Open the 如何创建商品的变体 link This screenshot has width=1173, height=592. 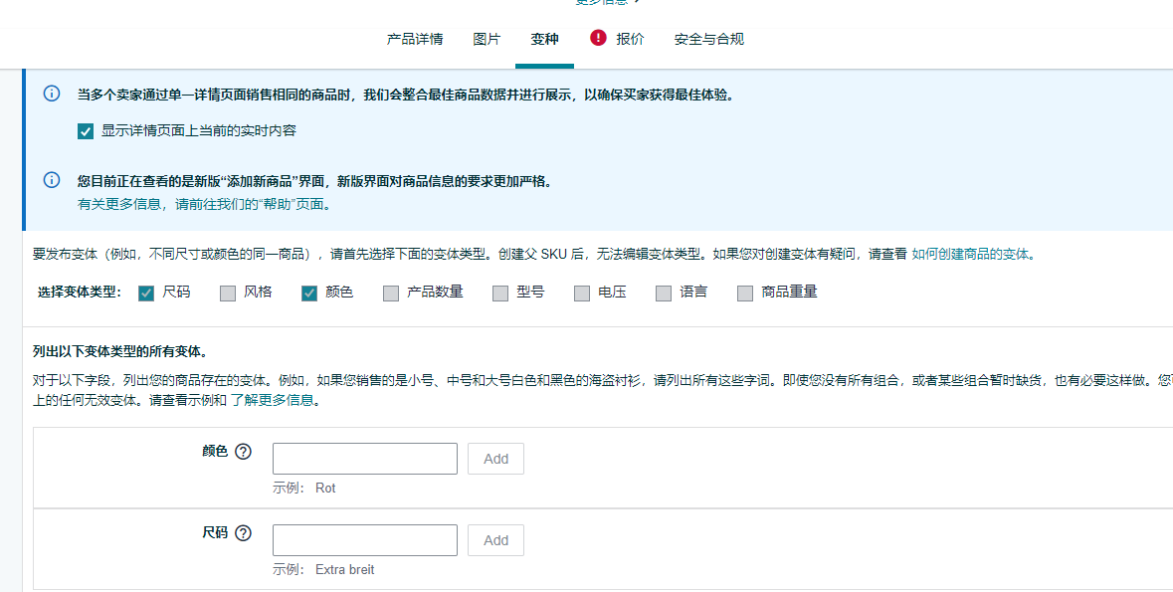[972, 255]
